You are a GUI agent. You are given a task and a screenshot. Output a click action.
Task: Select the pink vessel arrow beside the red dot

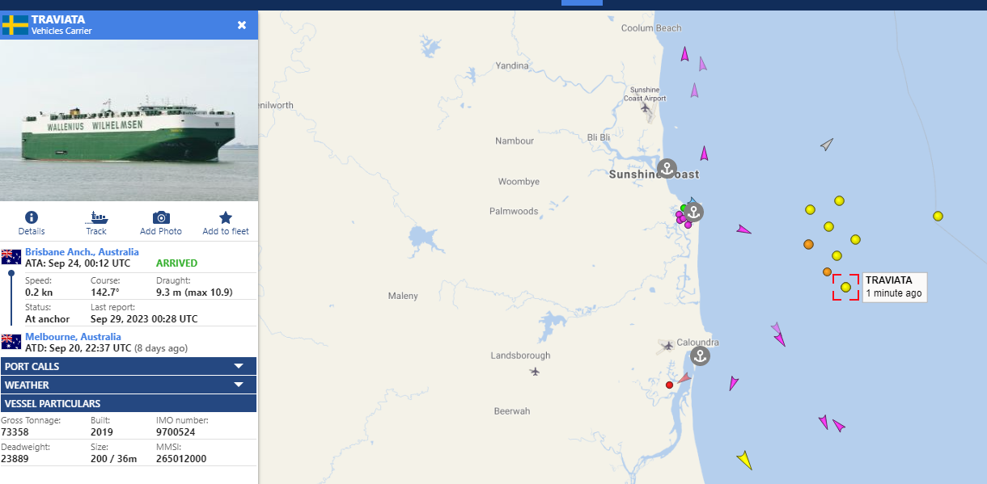[684, 377]
